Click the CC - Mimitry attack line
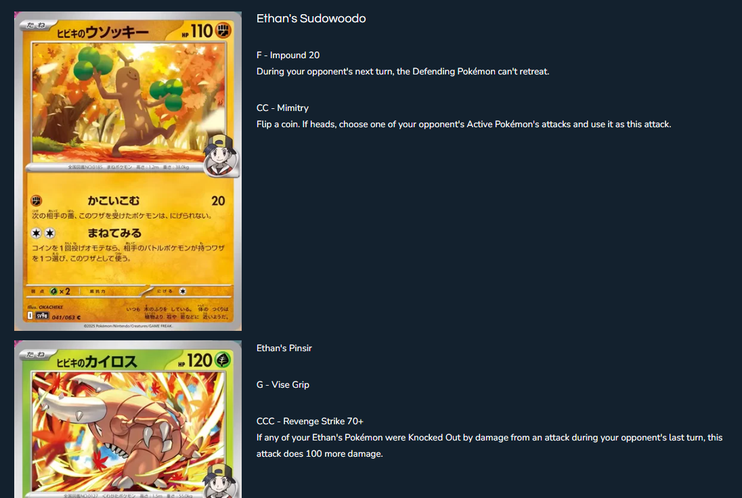Screen dimensions: 742x498 (282, 108)
